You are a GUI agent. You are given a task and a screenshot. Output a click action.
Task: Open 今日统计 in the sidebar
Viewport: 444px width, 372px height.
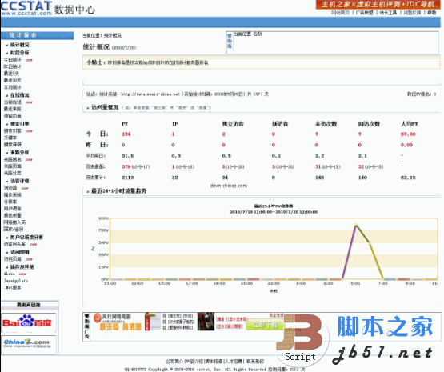pos(12,60)
